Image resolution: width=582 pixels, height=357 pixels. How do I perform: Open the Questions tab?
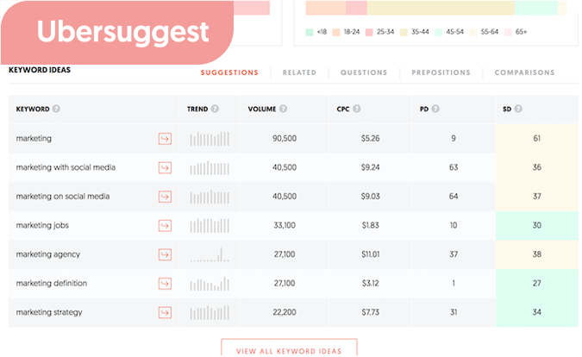click(x=364, y=73)
